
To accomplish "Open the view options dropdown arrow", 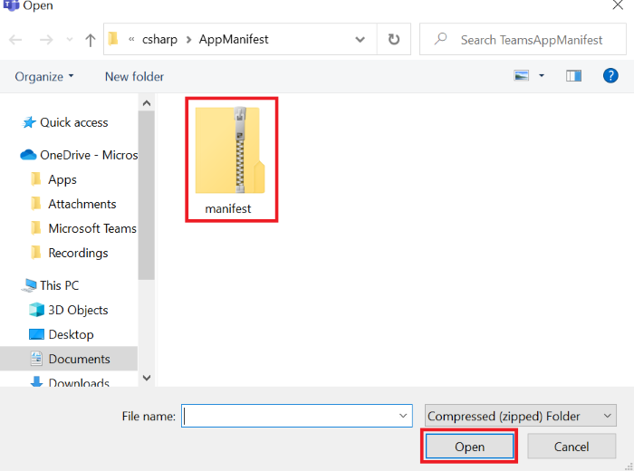I will pyautogui.click(x=542, y=75).
